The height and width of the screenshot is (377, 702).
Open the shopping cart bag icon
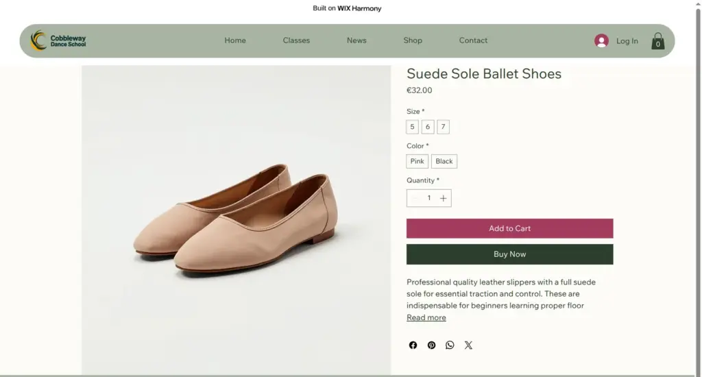pos(657,40)
